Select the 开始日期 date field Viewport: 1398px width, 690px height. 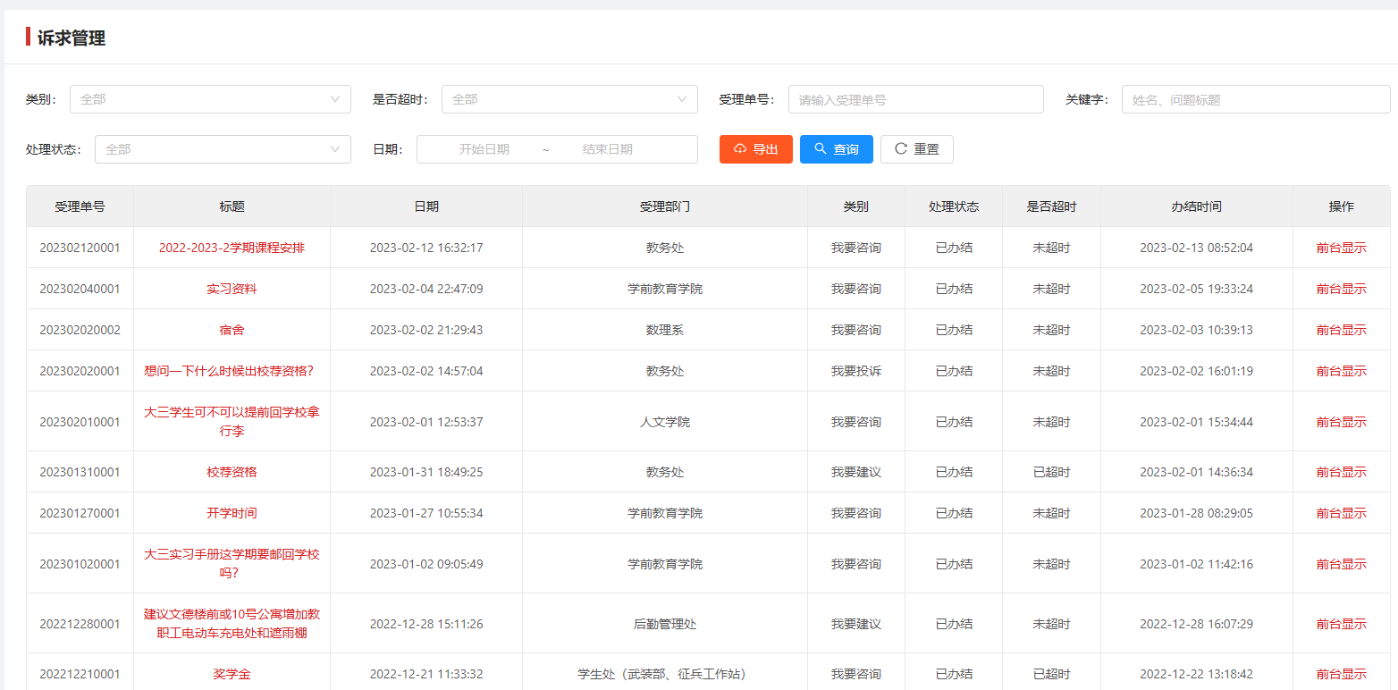484,149
